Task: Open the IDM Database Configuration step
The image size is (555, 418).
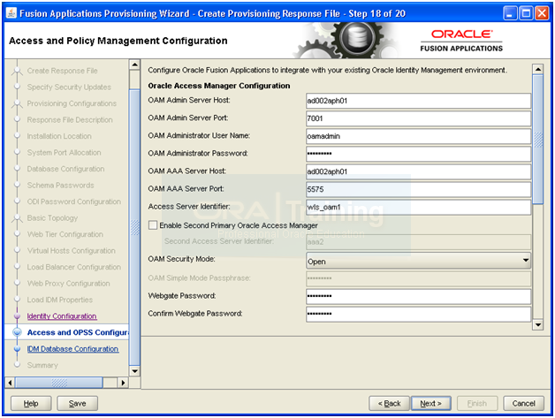Action: click(73, 349)
